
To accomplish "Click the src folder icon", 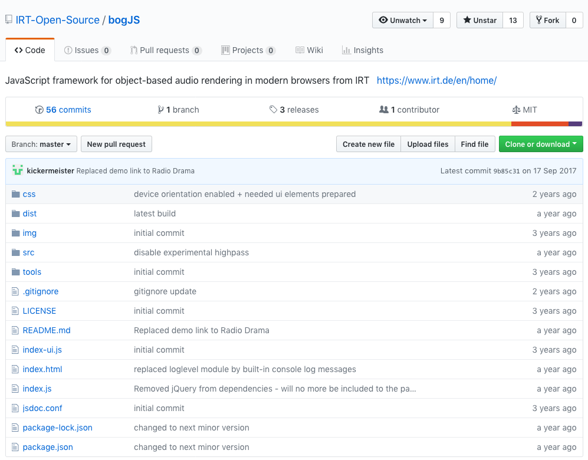I will coord(15,252).
